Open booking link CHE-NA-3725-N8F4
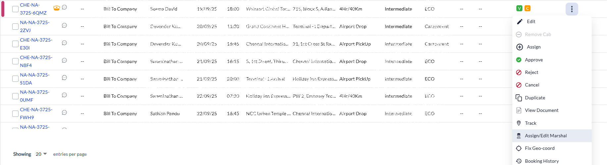Screen dimensions: 607x165 36,61
